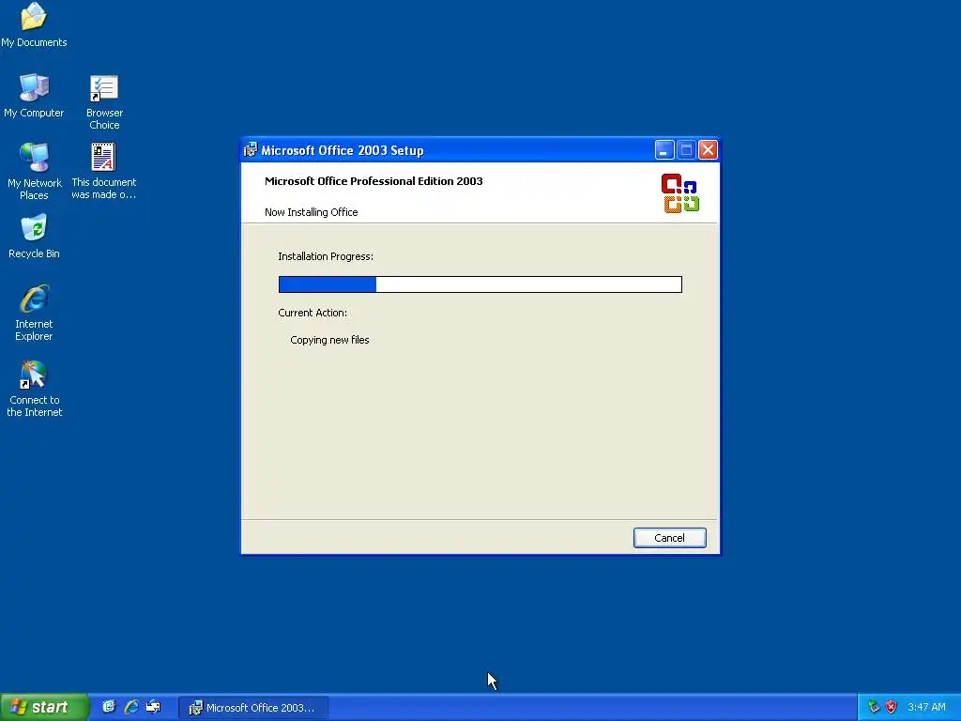Click the Microsoft Office 2003 taskbar button
This screenshot has height=721, width=961.
253,708
